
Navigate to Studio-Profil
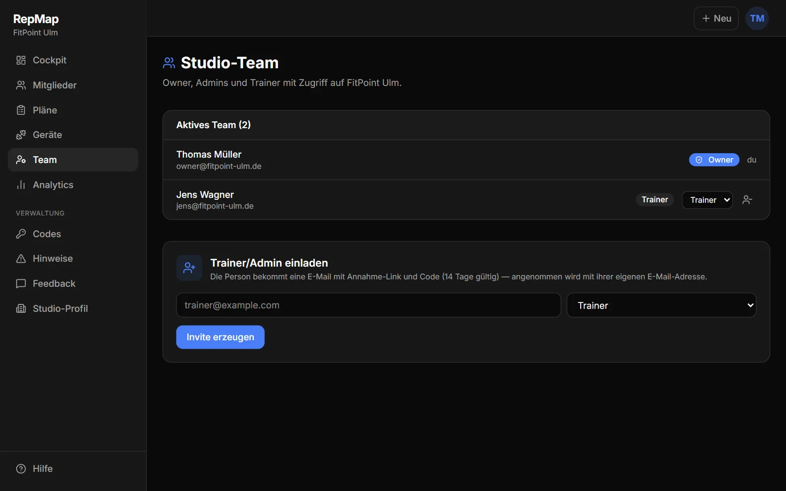point(73,309)
